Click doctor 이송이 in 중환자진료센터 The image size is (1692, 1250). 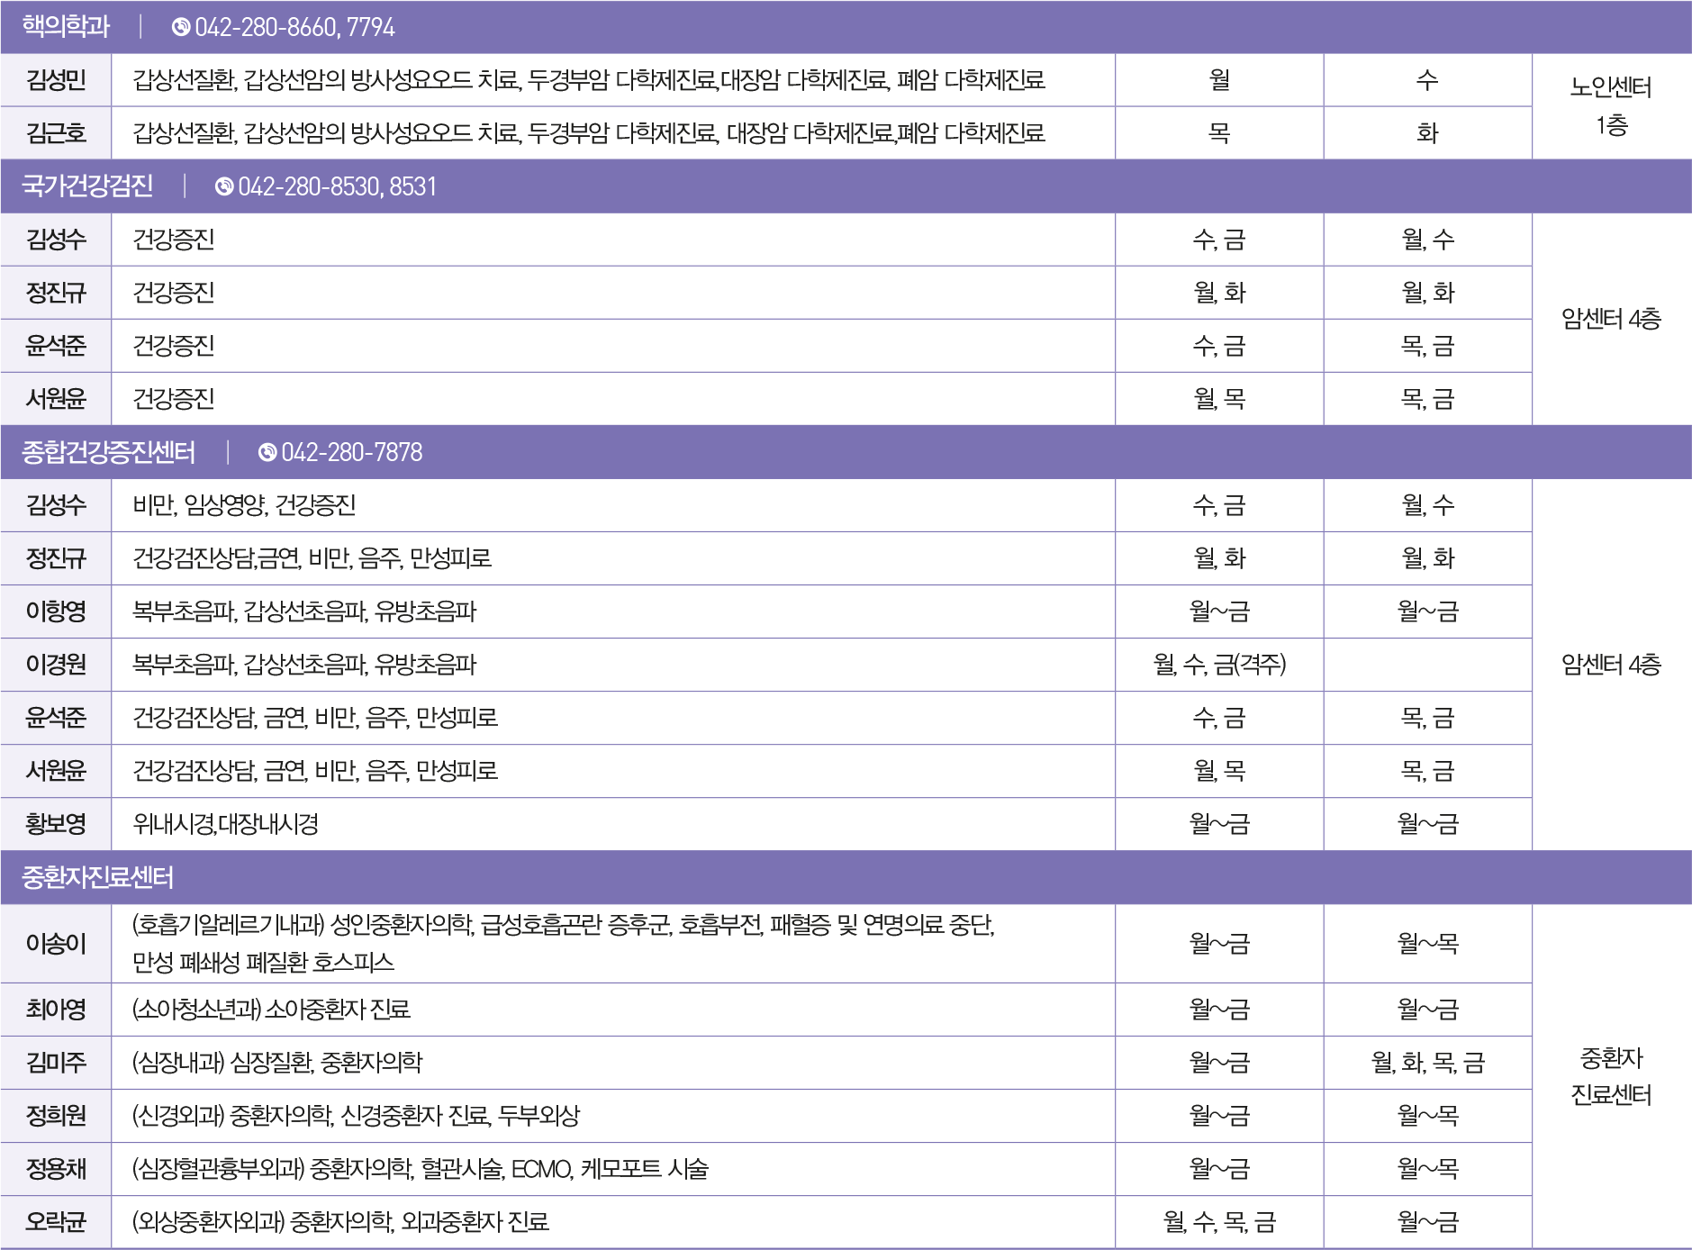[56, 943]
